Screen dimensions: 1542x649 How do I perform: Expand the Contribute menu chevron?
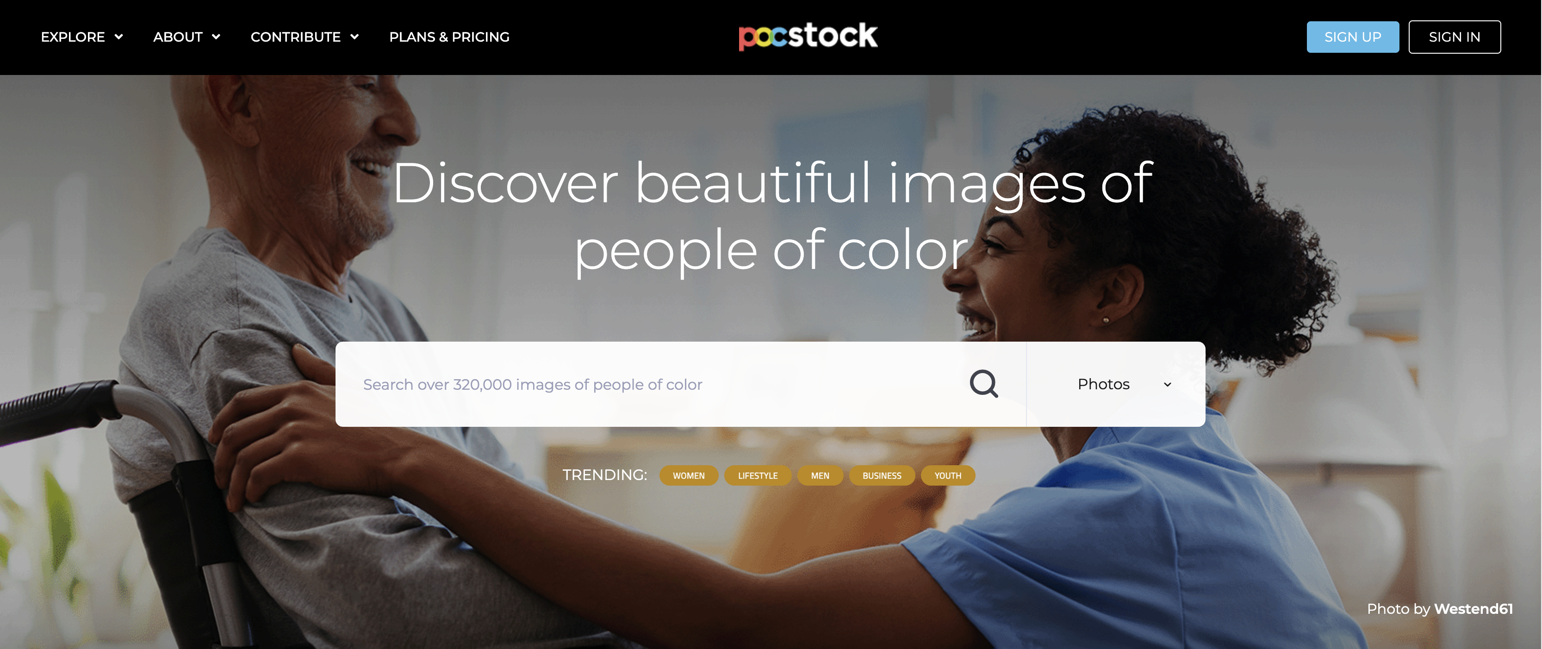pyautogui.click(x=354, y=37)
